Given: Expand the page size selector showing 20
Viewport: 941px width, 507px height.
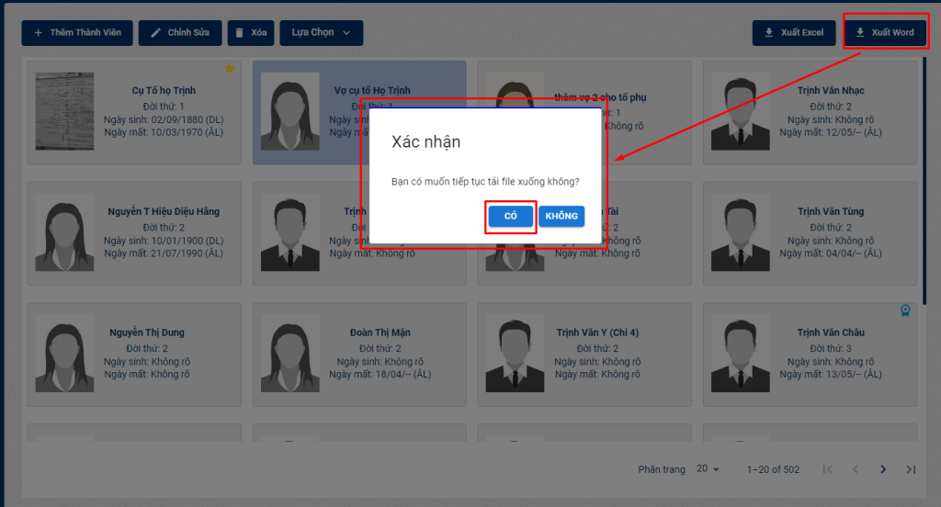Looking at the screenshot, I should point(708,469).
